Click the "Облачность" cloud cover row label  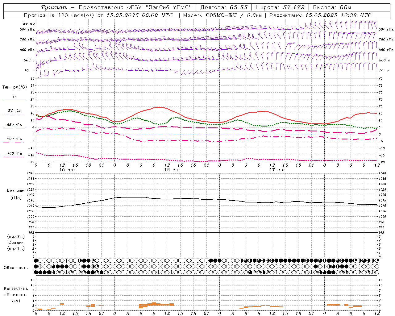tap(16, 268)
